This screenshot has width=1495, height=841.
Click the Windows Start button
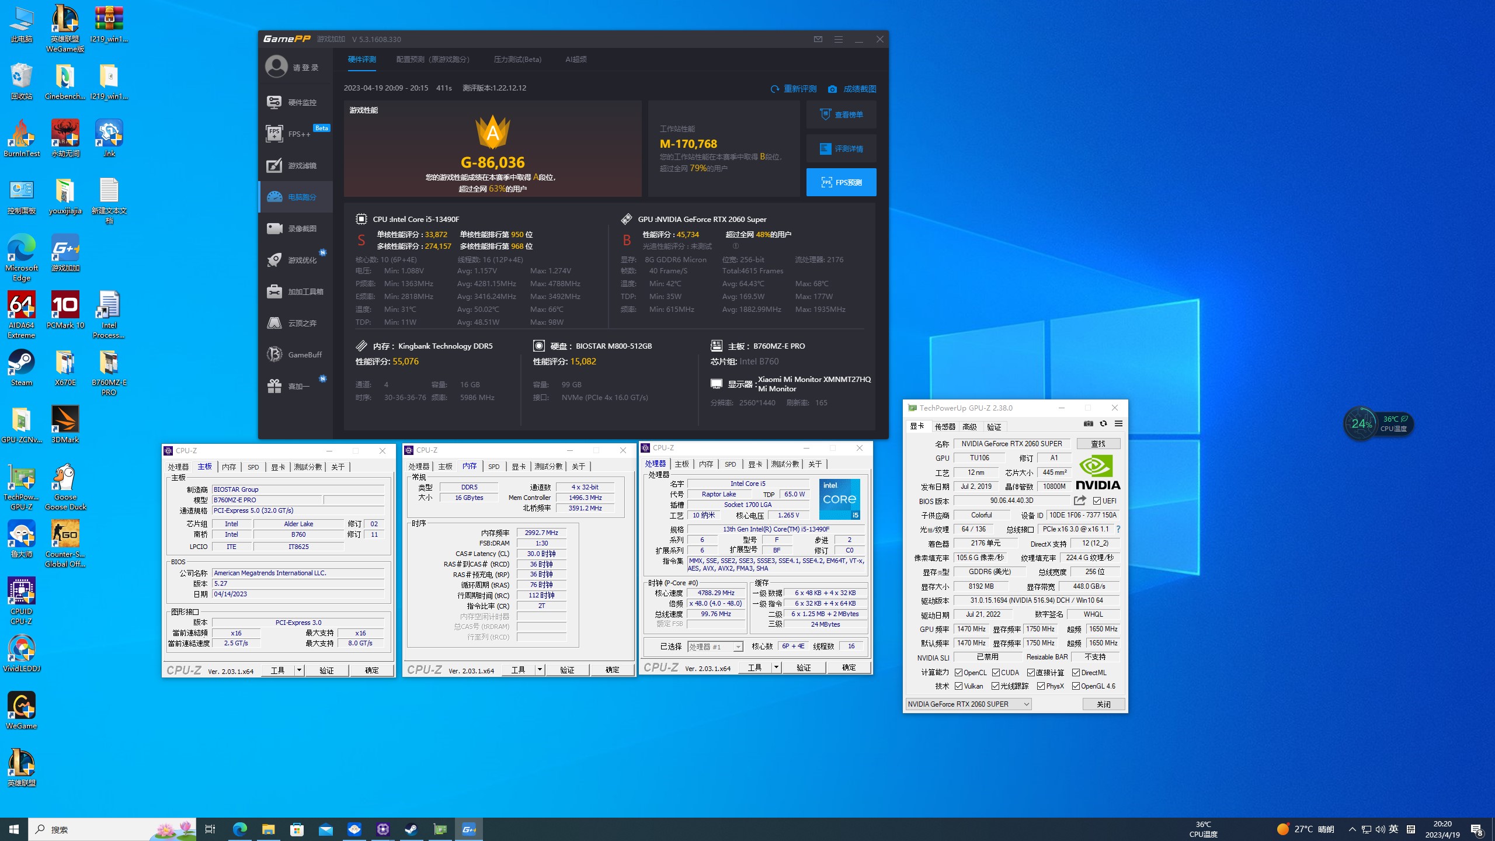(14, 829)
